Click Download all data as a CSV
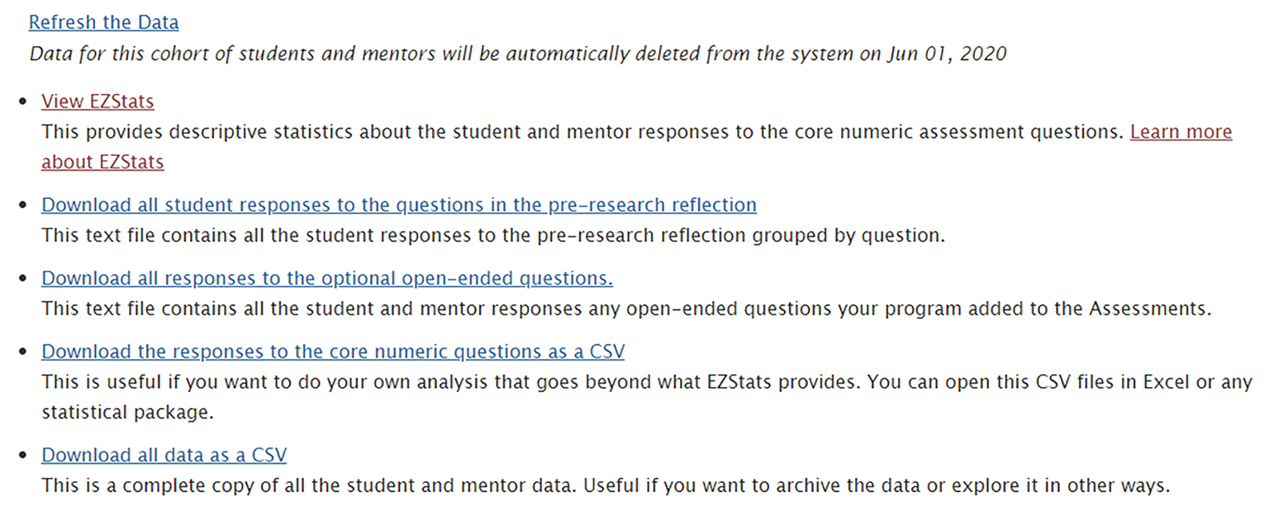 [164, 455]
